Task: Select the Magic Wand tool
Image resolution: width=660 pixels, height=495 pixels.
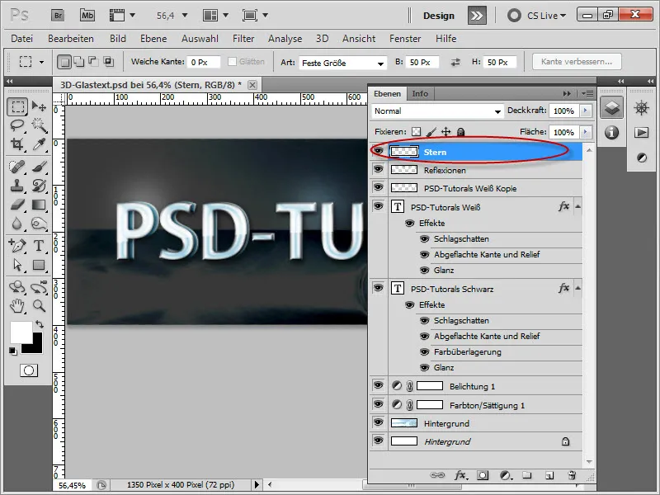Action: click(39, 125)
